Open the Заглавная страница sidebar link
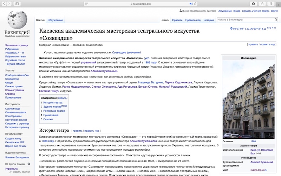Viewport: 281px width, 176px height. 17,45
